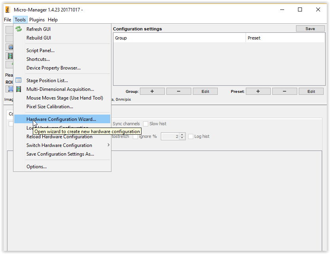Toggle the Slow hist checkbox
This screenshot has height=254, width=330.
click(x=145, y=124)
